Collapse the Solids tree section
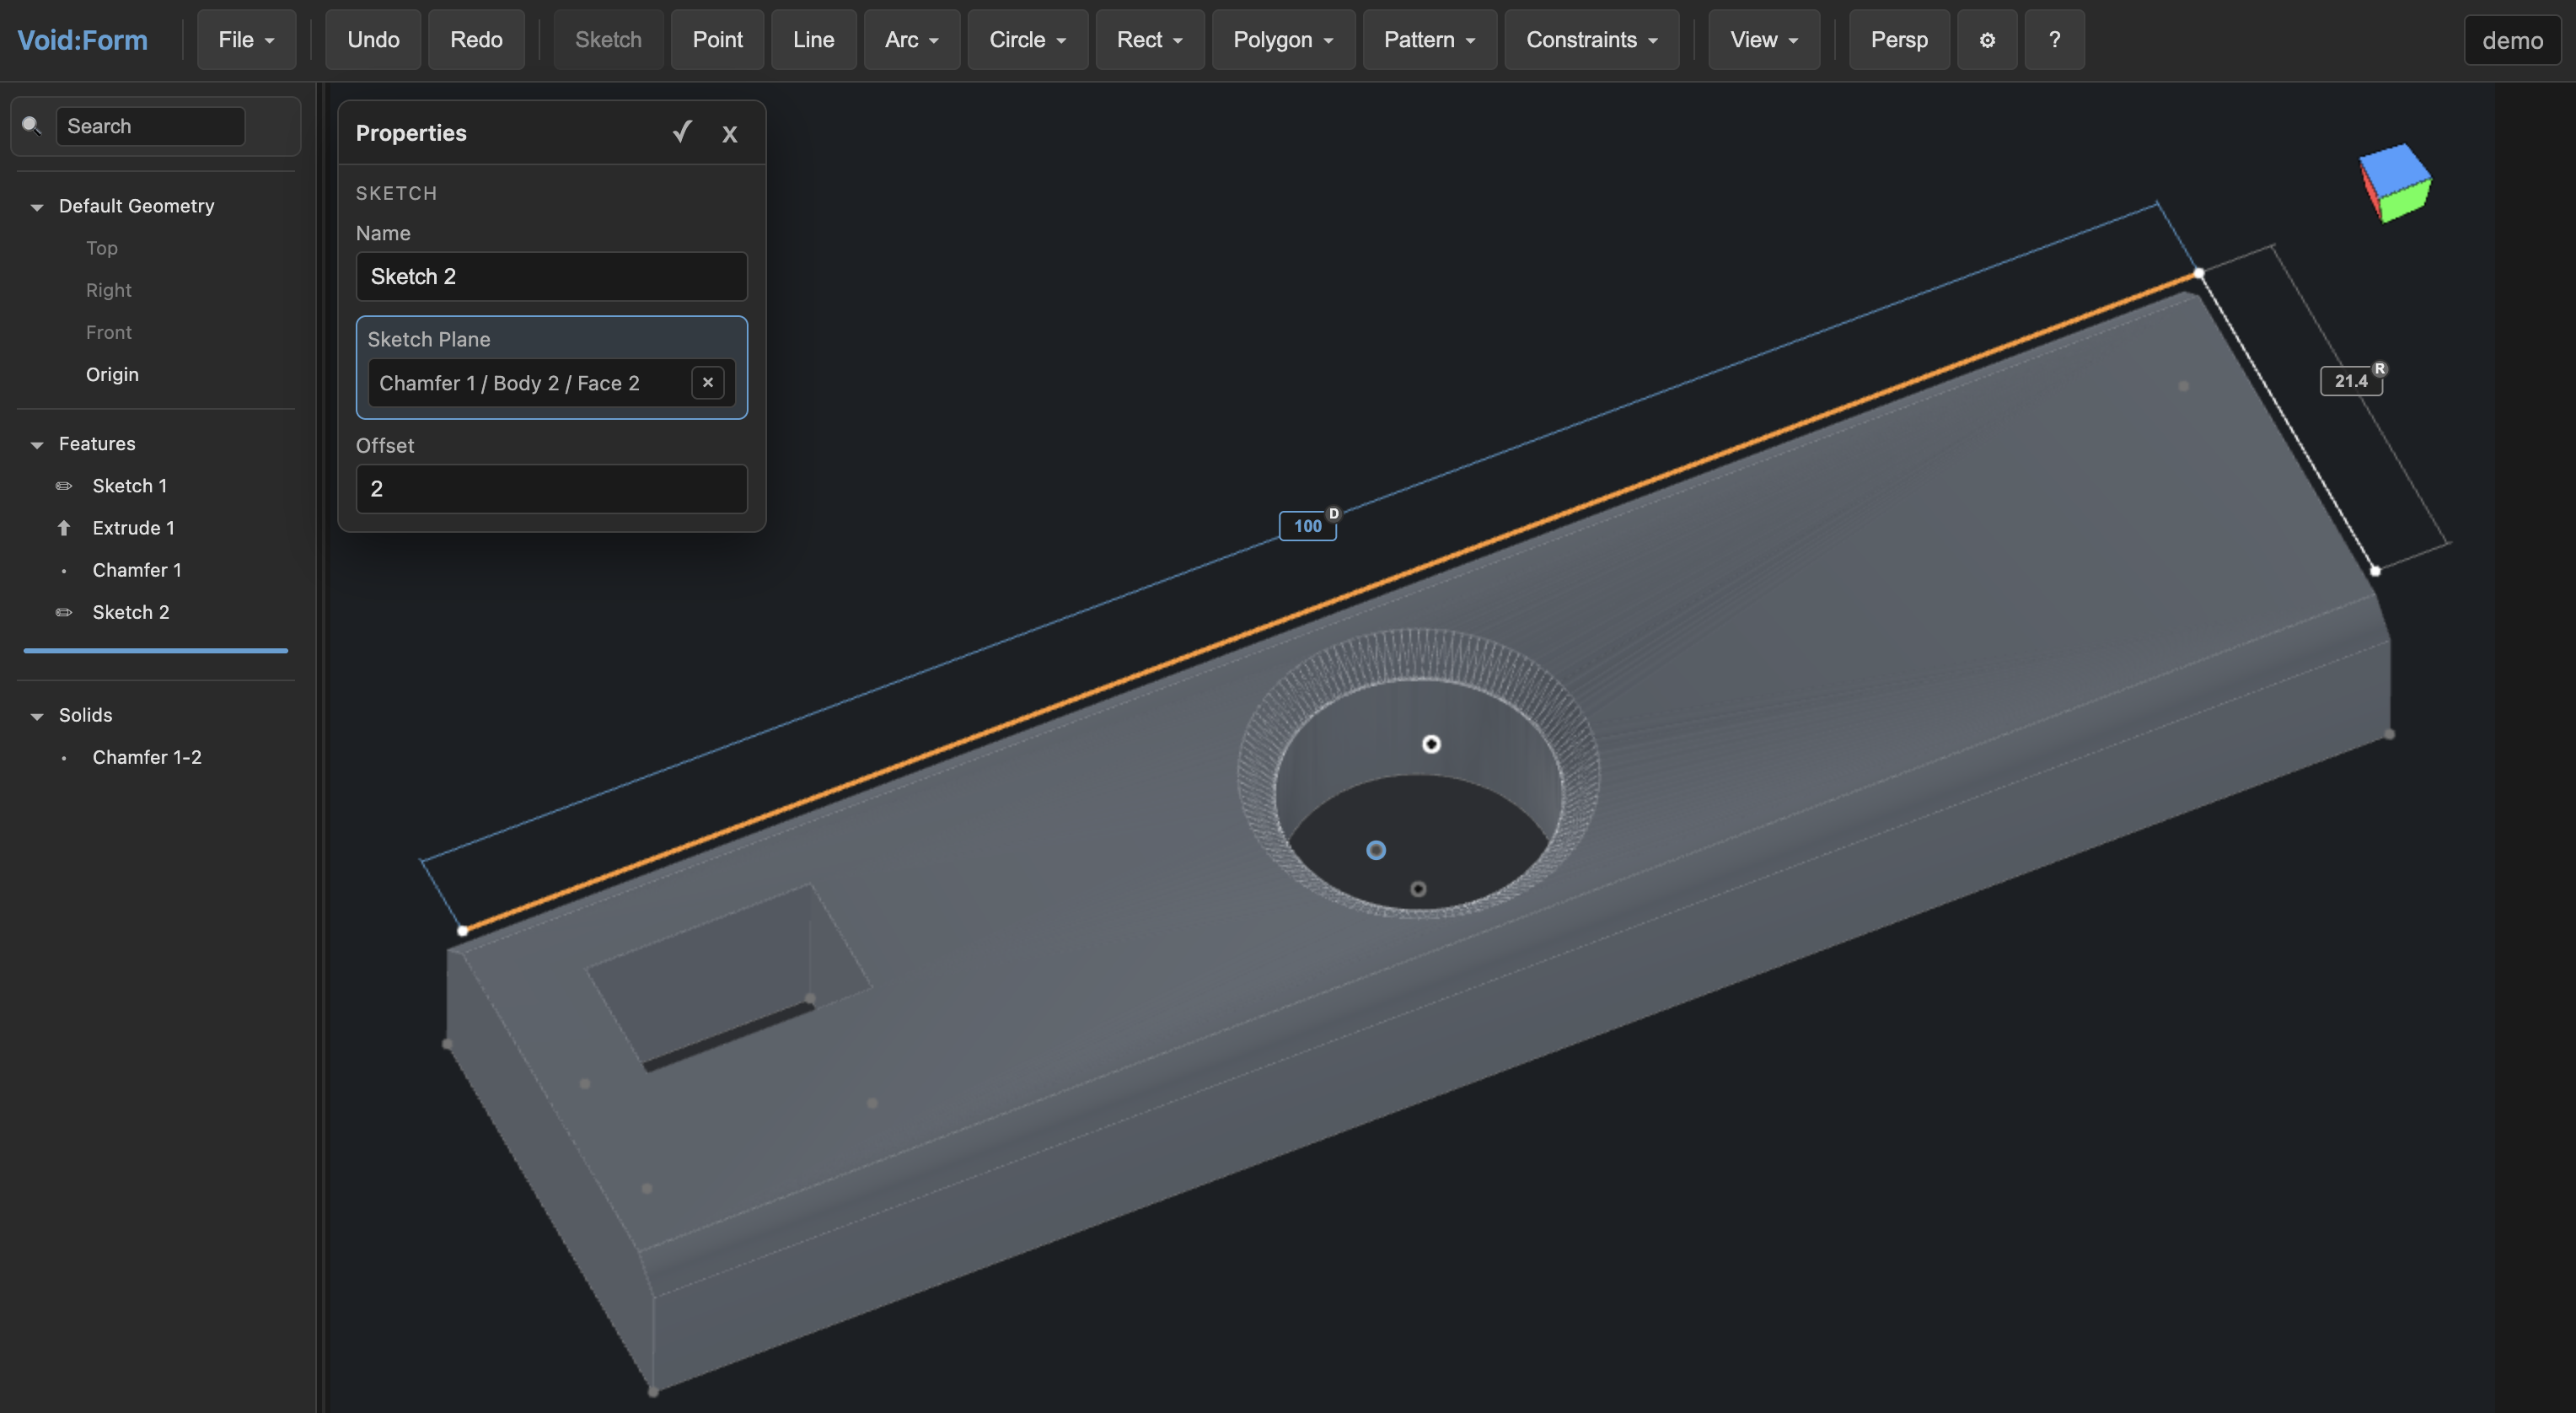The height and width of the screenshot is (1413, 2576). (37, 716)
